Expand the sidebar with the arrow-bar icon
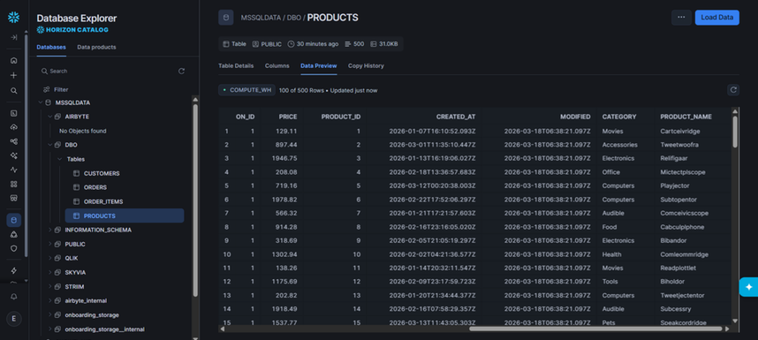758x340 pixels. [13, 37]
